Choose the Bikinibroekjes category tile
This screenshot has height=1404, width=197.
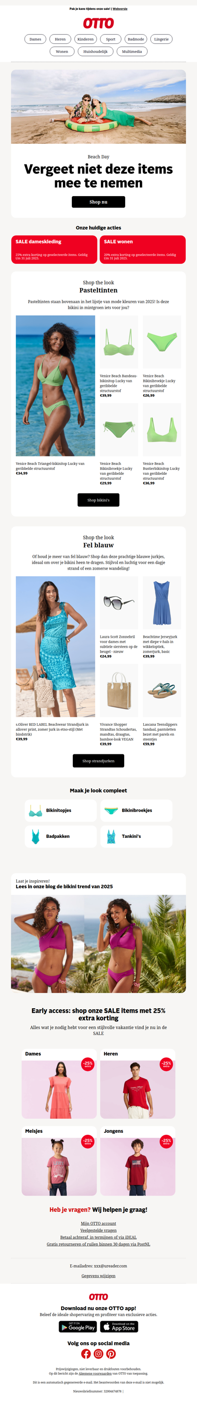136,811
